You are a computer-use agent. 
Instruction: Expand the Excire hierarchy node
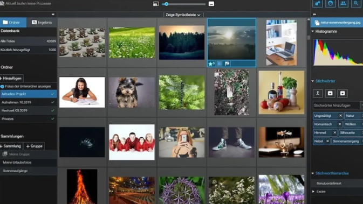tap(313, 192)
